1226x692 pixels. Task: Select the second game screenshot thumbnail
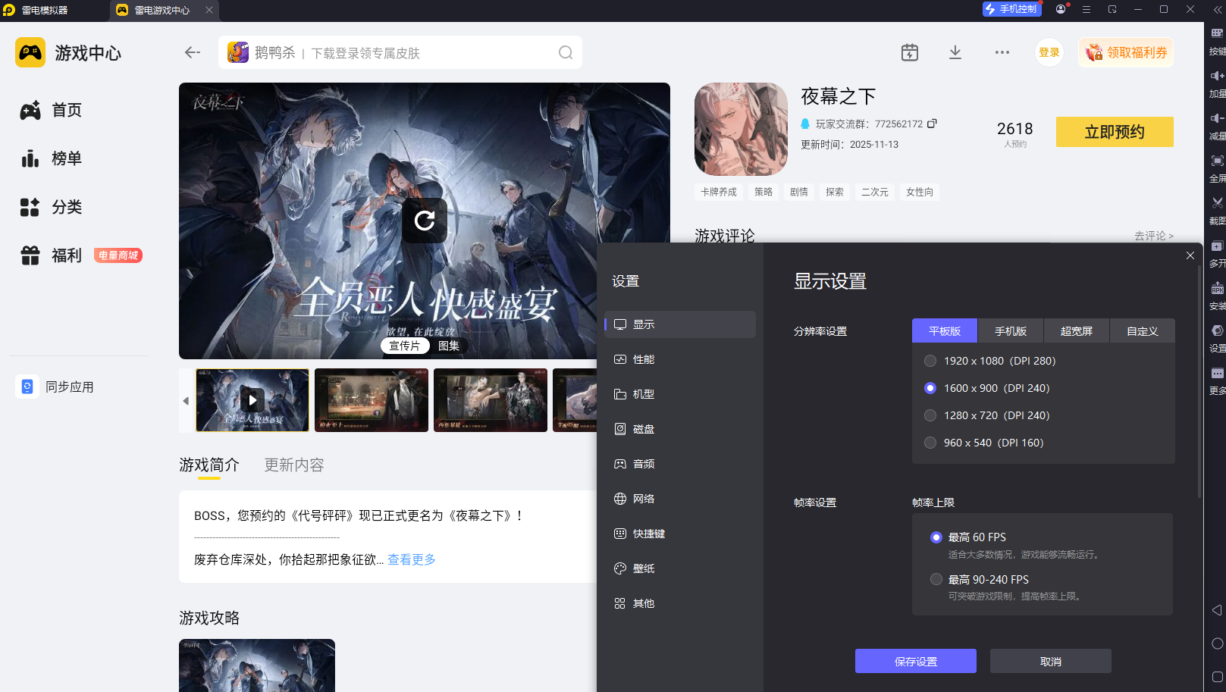coord(372,400)
